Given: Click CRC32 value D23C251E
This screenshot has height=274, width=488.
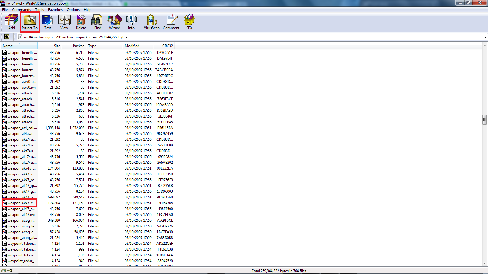Looking at the screenshot, I should tap(165, 53).
